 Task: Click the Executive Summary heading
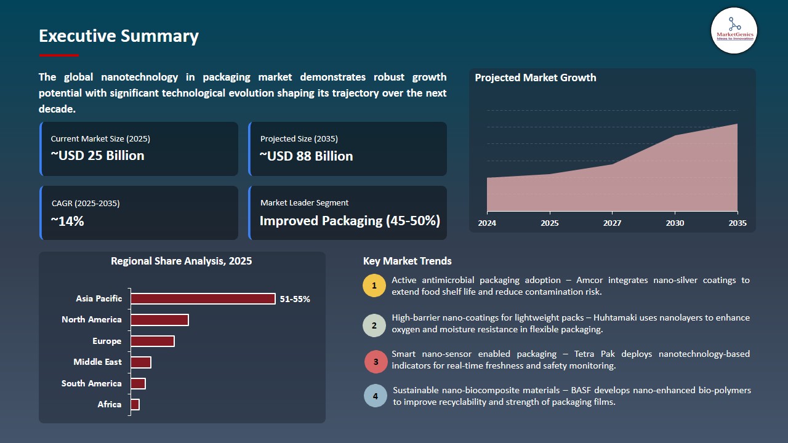[x=118, y=36]
